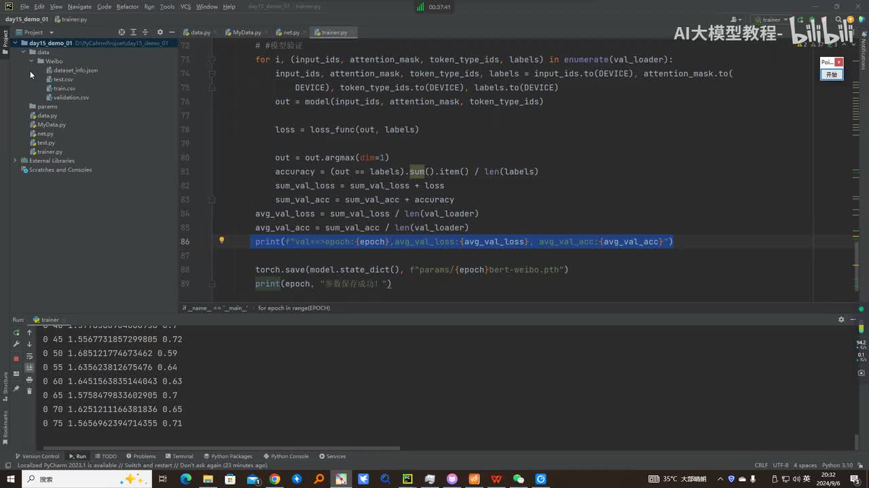
Task: Hide the Project panel
Action: point(172,32)
